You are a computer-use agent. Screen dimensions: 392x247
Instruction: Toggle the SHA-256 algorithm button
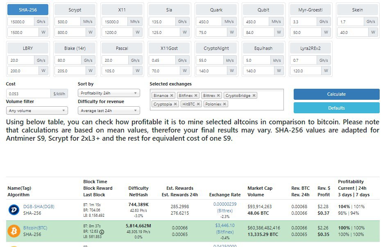click(x=28, y=10)
